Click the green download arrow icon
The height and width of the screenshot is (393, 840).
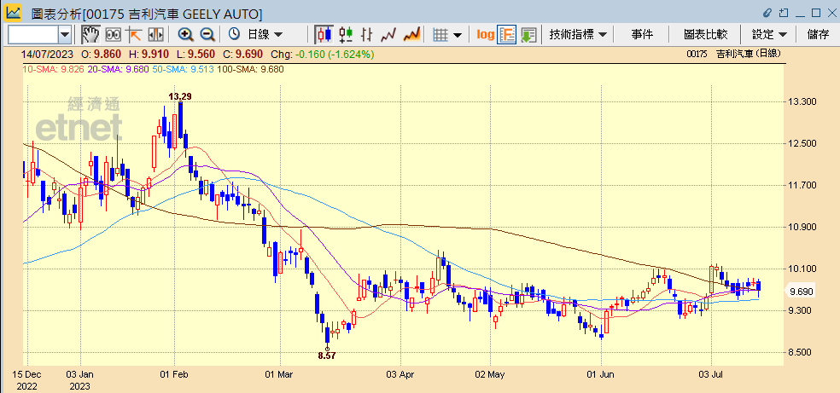click(x=528, y=34)
